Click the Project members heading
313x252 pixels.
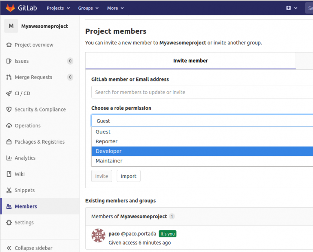tap(116, 31)
